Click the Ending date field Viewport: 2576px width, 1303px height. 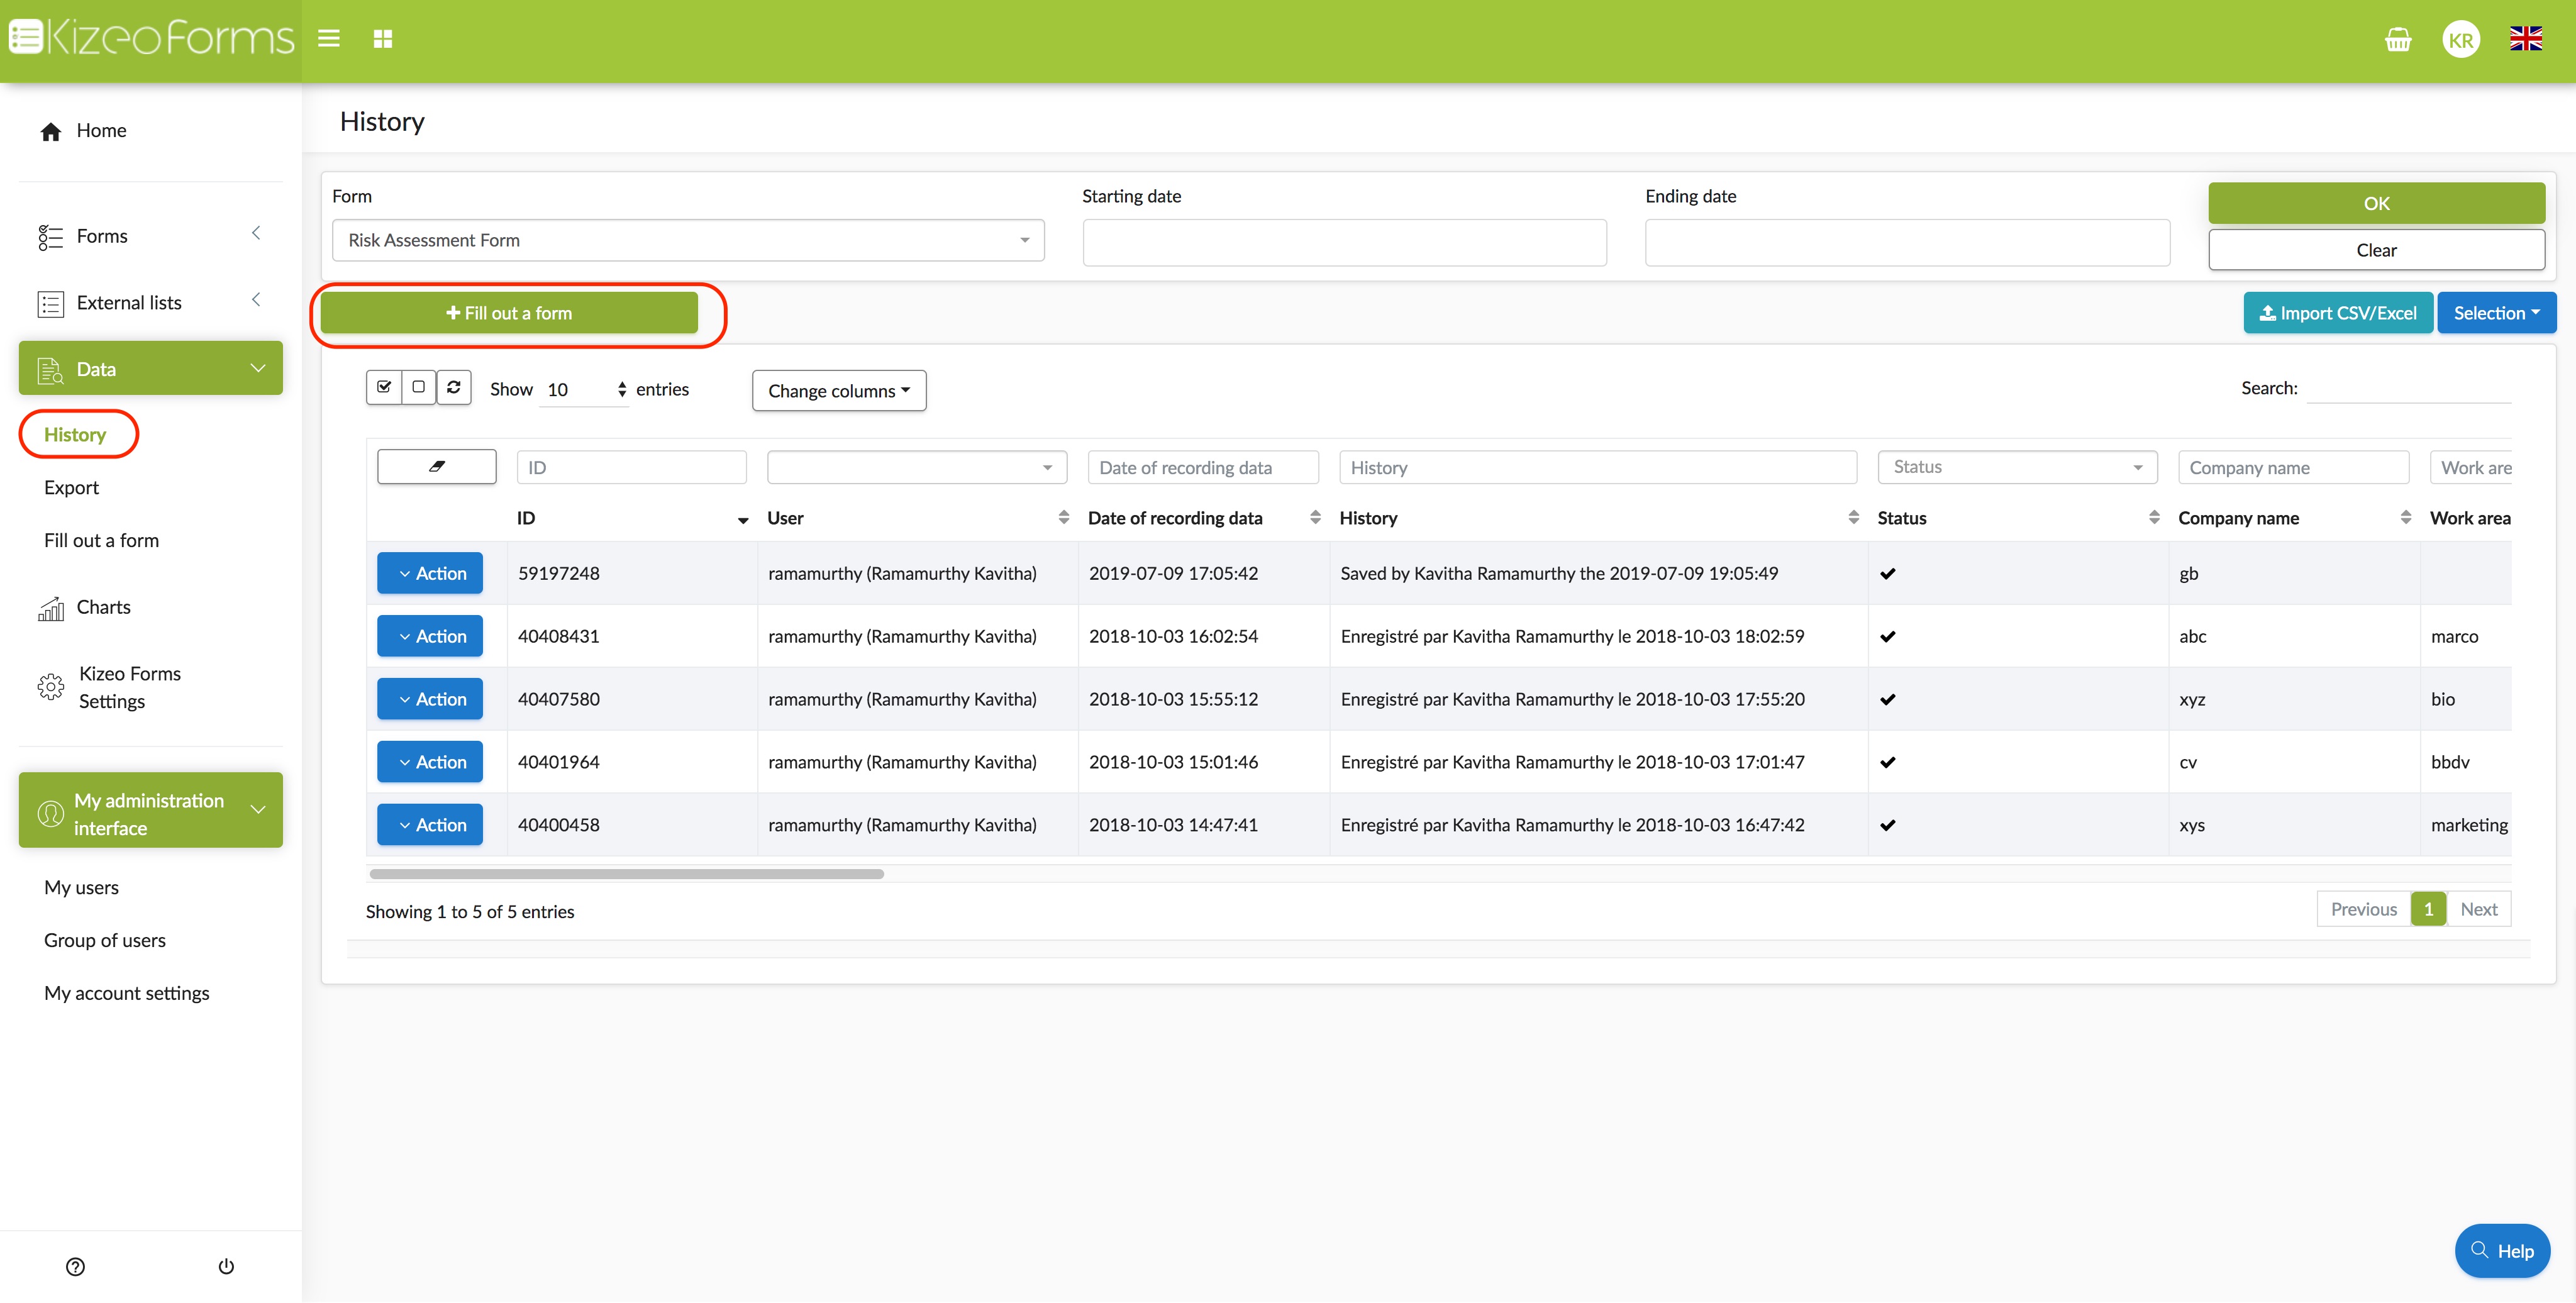(x=1907, y=243)
